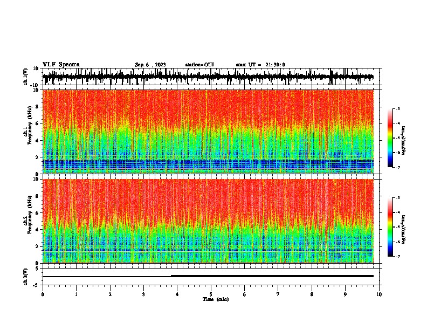Click the "station=OUI" header label

(199, 65)
